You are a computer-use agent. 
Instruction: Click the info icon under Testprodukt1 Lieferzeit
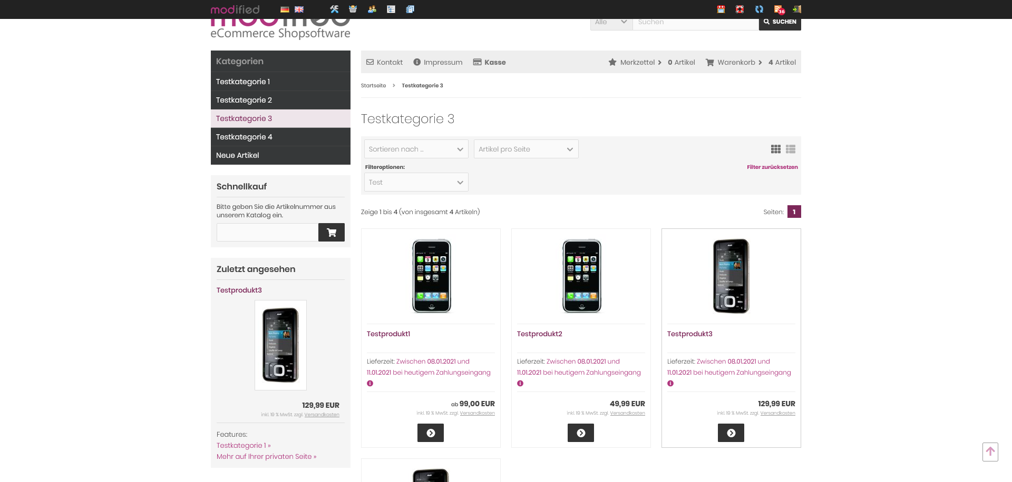[370, 384]
